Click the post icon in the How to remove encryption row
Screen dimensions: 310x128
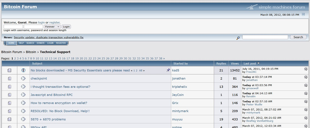click(23, 103)
